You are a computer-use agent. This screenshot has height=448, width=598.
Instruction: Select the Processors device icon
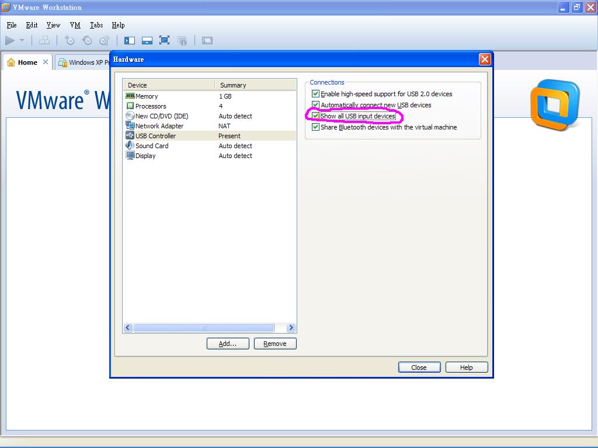[130, 106]
